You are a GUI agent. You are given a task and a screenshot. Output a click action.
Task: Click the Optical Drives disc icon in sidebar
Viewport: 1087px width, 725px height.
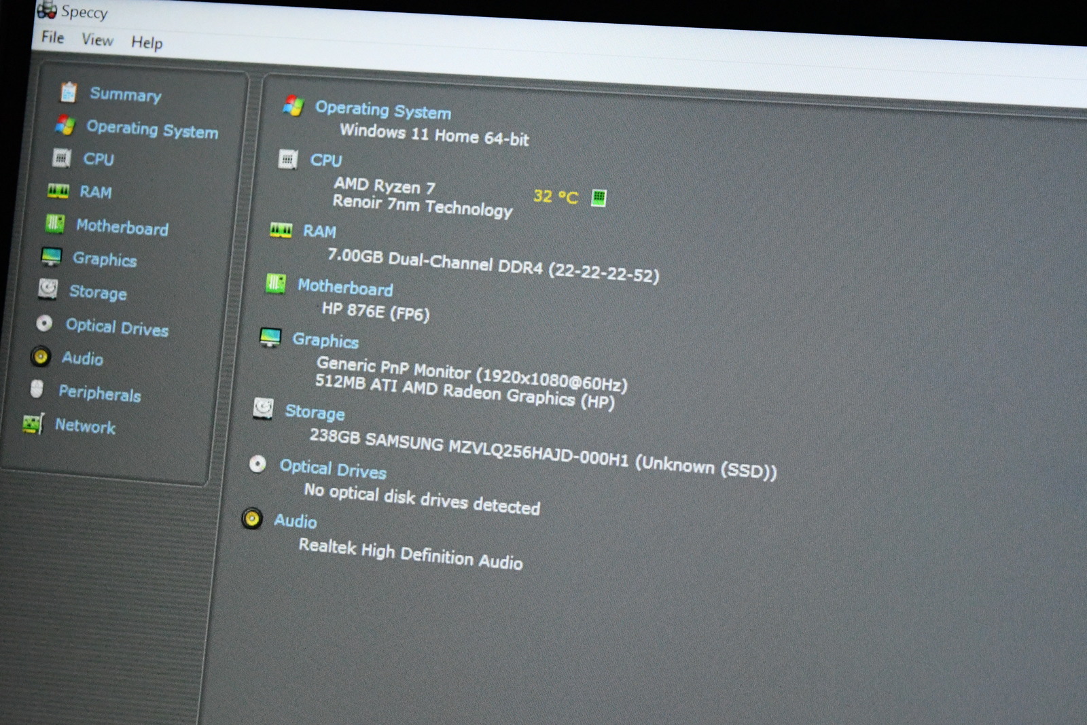pos(44,323)
